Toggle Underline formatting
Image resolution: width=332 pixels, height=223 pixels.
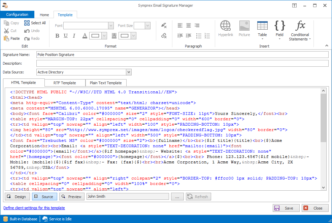(x=66, y=36)
